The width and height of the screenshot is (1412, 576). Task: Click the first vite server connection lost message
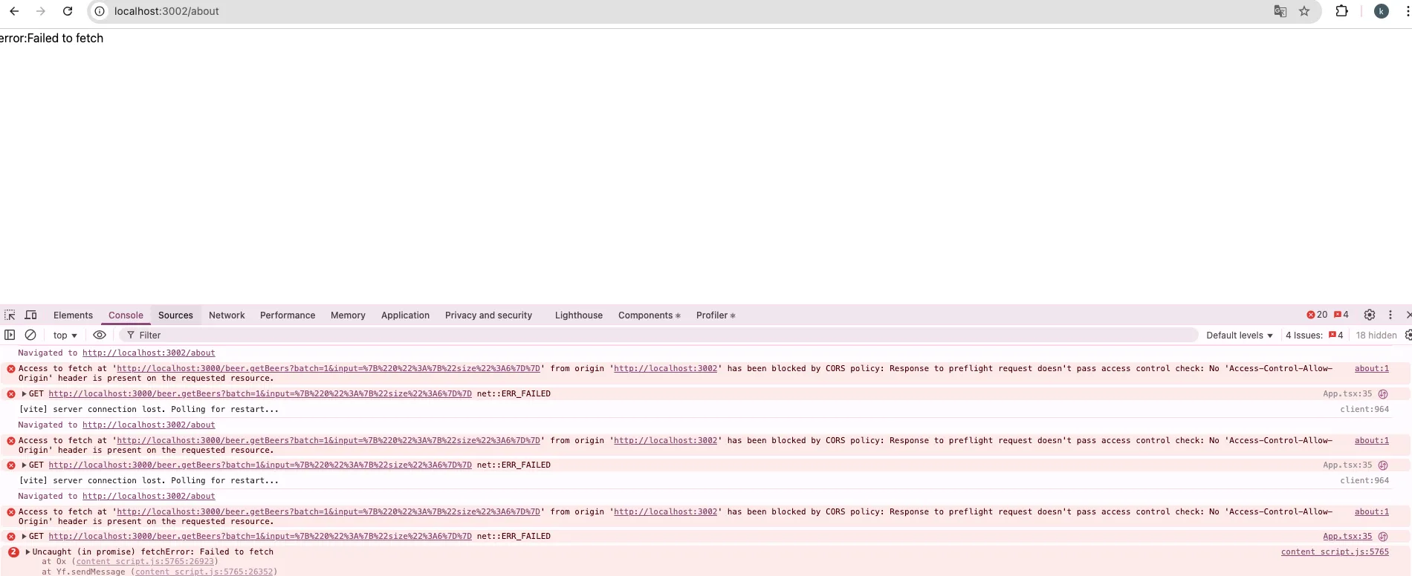tap(149, 410)
